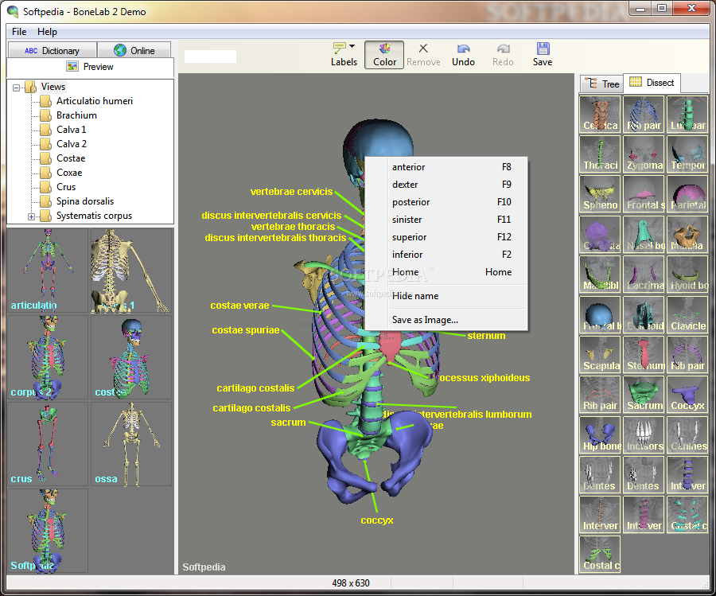The height and width of the screenshot is (596, 716).
Task: Select the Canines dissect icon
Action: coord(687,434)
